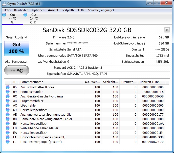Image resolution: width=174 pixels, height=153 pixels.
Task: Click the Eigenschaften field with S.M.A.R.T.
Action: coord(118,74)
